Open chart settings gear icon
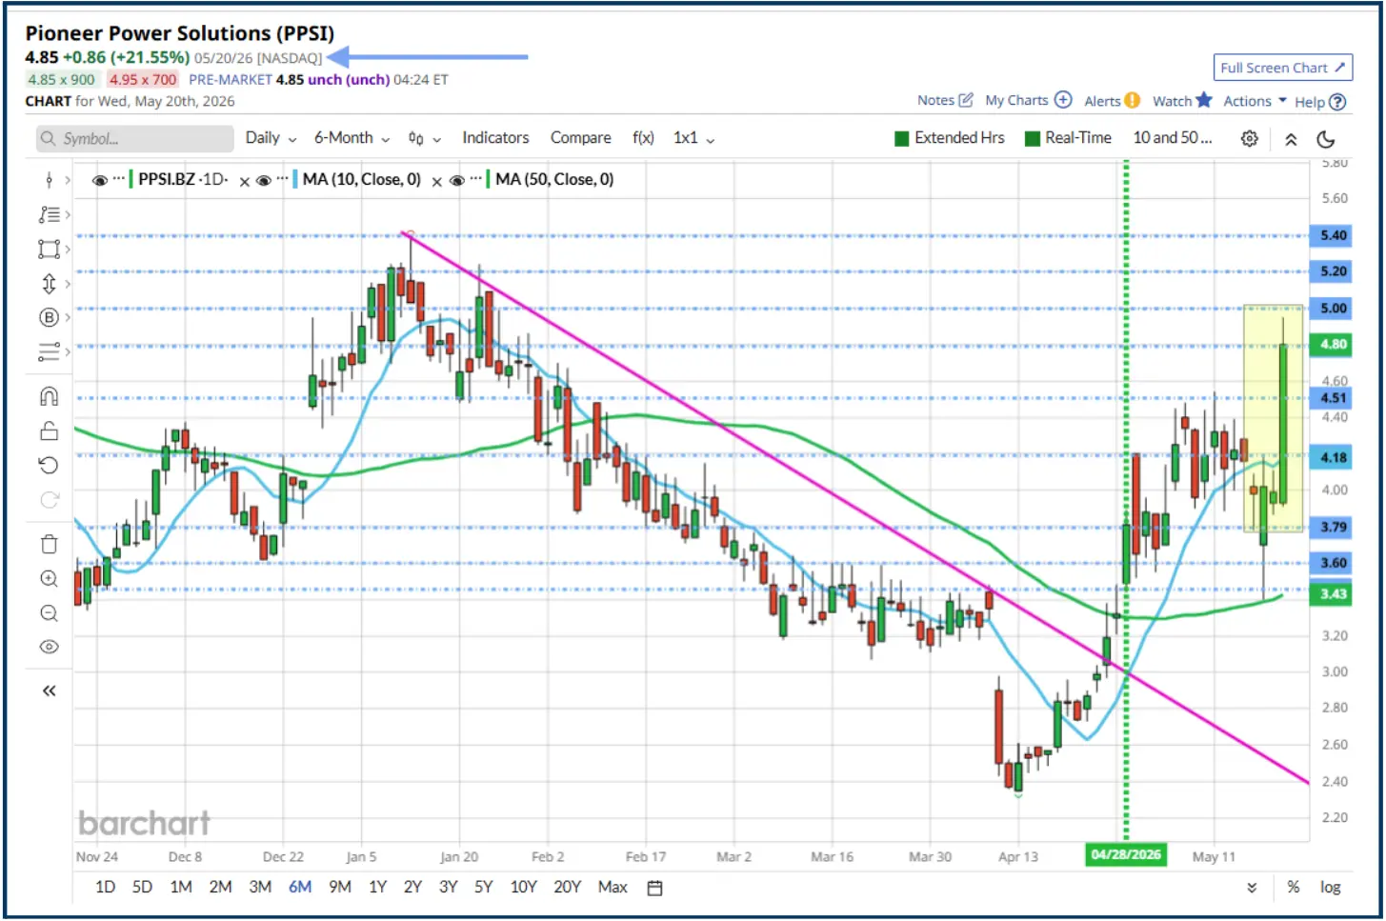The width and height of the screenshot is (1386, 921). pos(1249,139)
